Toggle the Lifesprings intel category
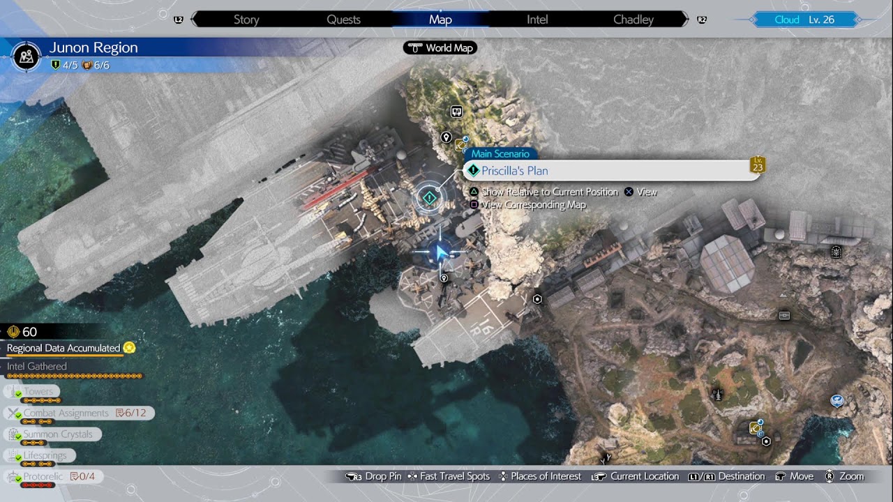The height and width of the screenshot is (502, 893). pos(40,456)
